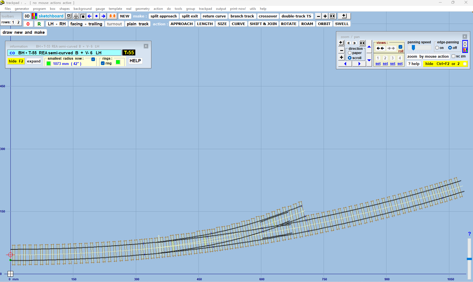Viewport: 473px width, 282px height.
Task: Click the toolbar fit-width arrows icon
Action: 332,16
